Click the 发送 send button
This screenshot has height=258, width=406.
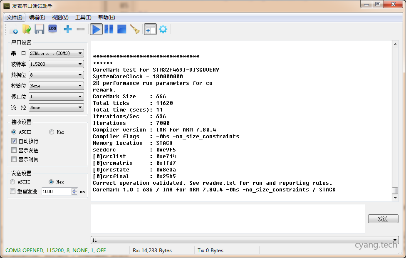tap(383, 219)
